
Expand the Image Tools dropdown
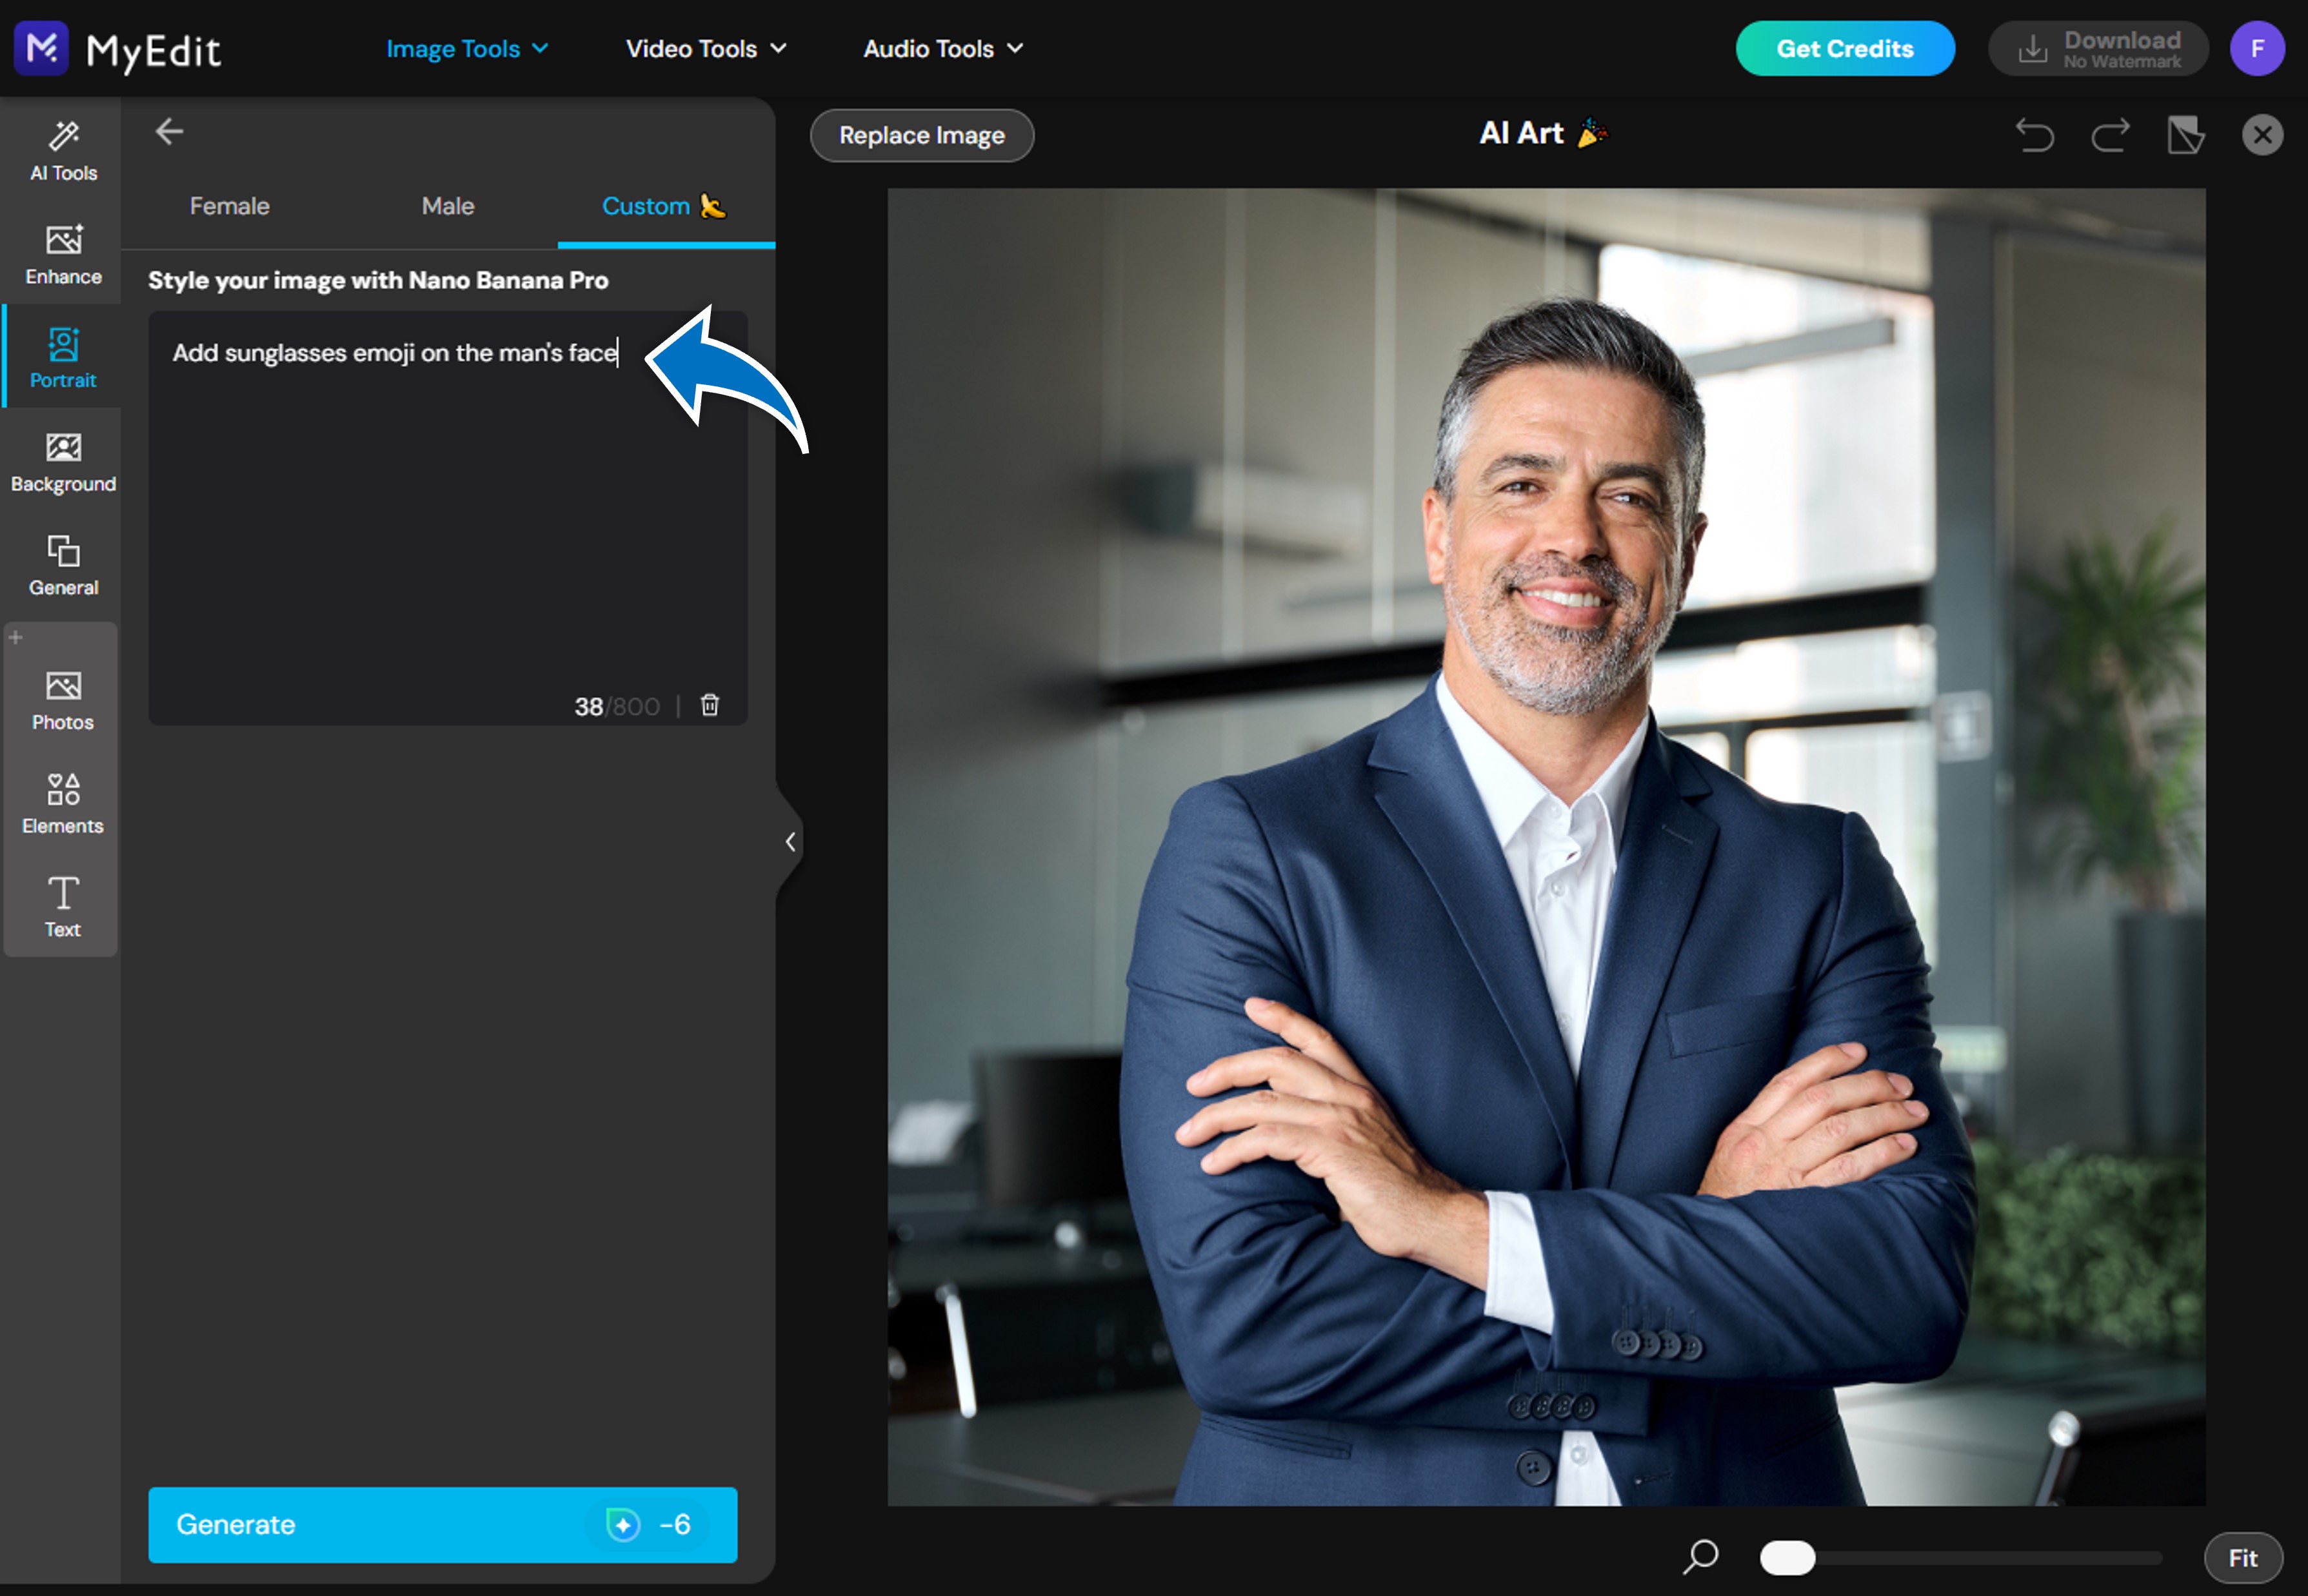466,48
